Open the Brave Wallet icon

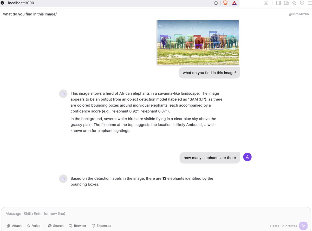click(286, 3)
